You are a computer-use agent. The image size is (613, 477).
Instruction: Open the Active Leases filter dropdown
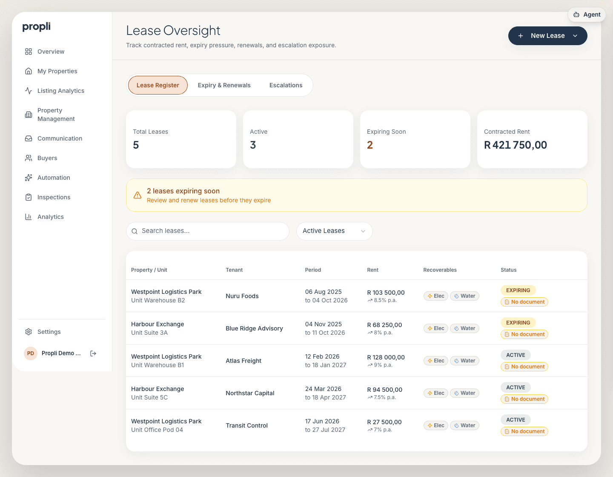tap(335, 231)
